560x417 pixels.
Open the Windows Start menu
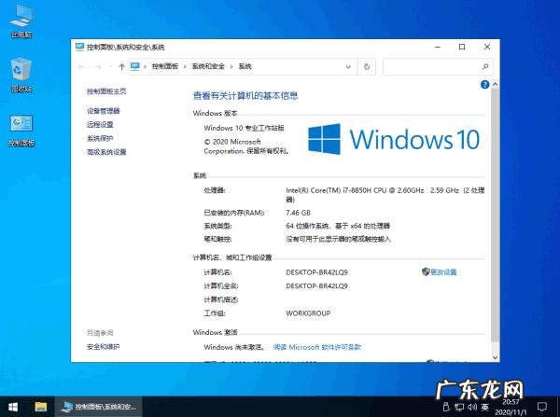(13, 407)
